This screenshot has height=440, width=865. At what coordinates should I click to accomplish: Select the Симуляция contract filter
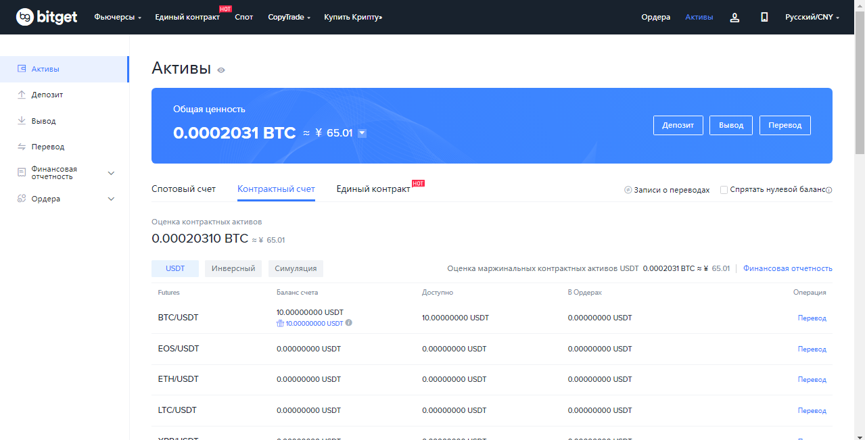click(x=296, y=268)
